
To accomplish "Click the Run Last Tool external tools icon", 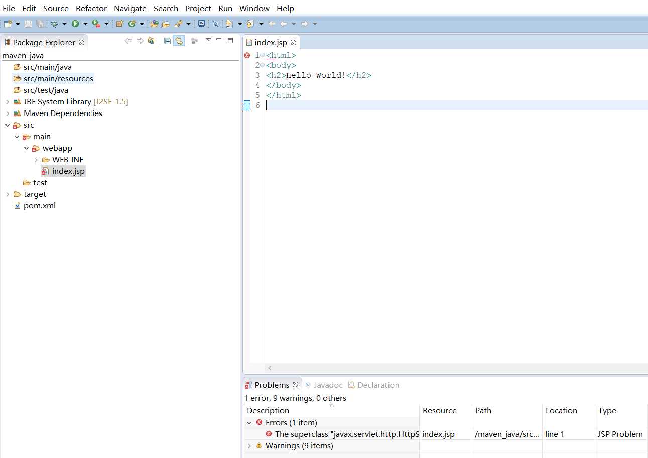I will coord(96,24).
